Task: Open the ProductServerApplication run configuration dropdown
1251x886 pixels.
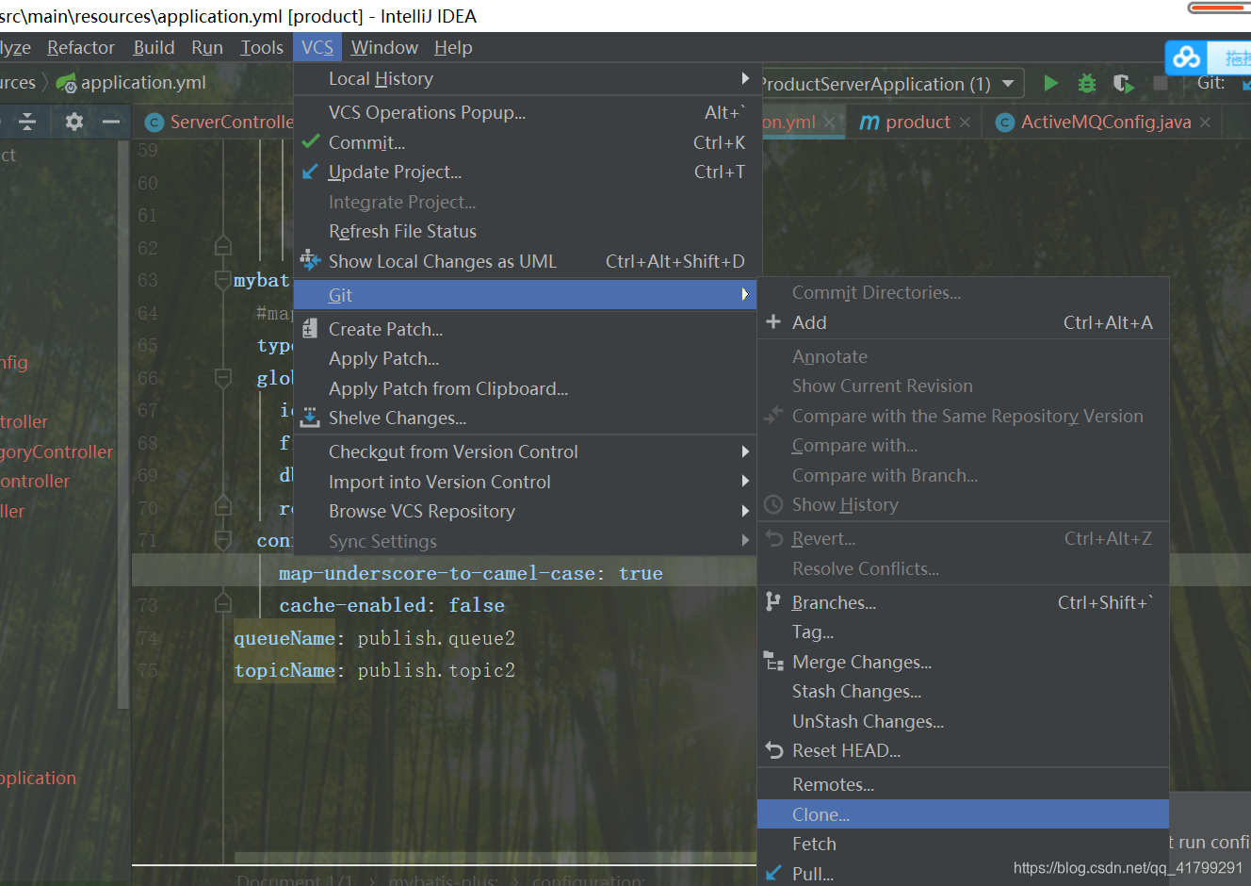Action: (1008, 83)
